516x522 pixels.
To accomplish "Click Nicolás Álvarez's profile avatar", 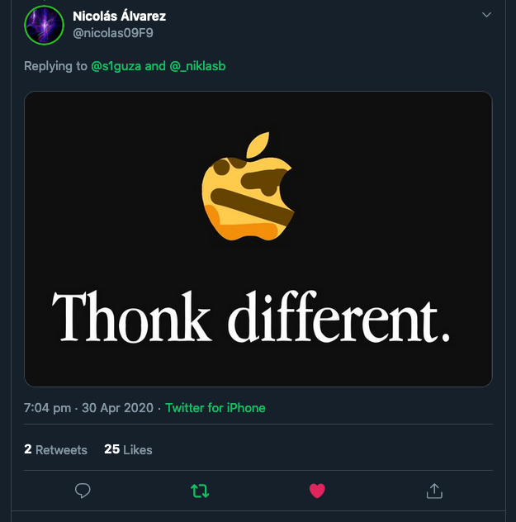I will click(45, 25).
